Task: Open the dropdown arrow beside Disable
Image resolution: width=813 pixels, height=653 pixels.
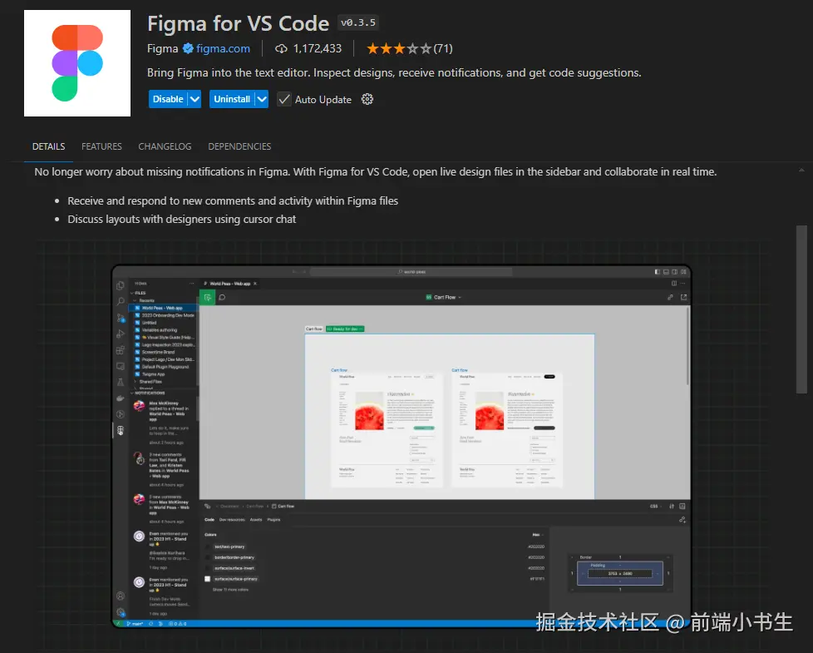Action: pos(195,99)
